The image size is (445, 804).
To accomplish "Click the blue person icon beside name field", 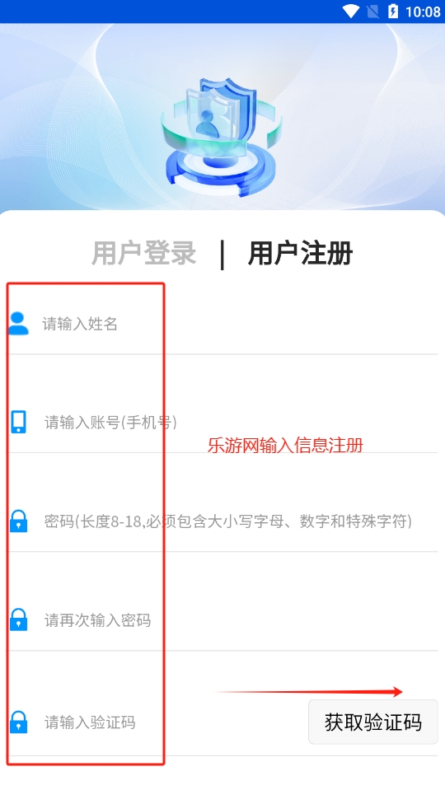I will (18, 324).
